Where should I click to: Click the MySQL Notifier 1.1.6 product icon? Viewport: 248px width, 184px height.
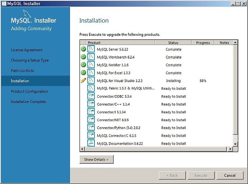pyautogui.click(x=91, y=65)
